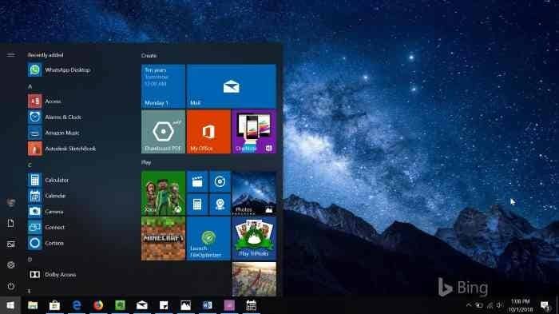559x314 pixels.
Task: Open Calendar icon on the taskbar
Action: 252,305
